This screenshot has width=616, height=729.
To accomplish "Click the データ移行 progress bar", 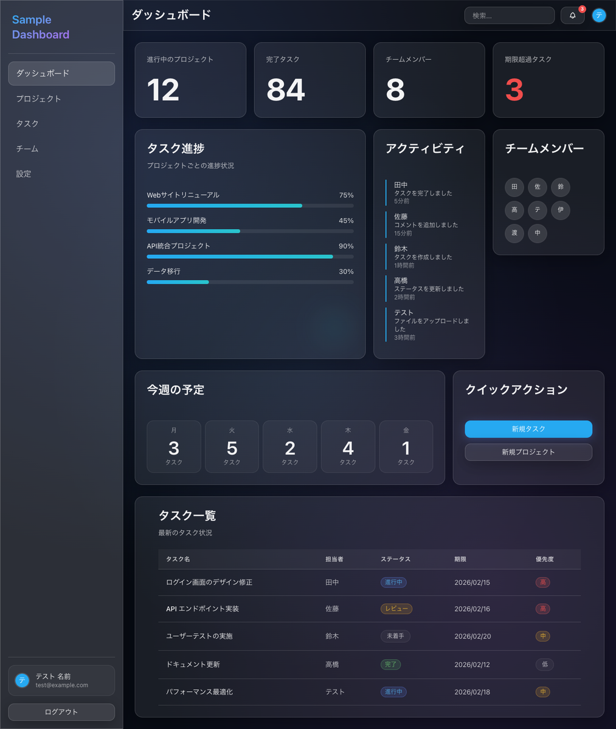I will click(x=250, y=282).
